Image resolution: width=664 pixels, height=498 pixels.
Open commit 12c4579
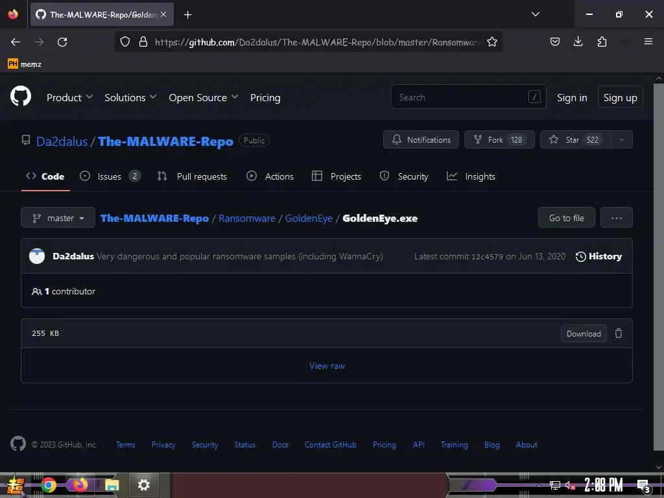(487, 256)
